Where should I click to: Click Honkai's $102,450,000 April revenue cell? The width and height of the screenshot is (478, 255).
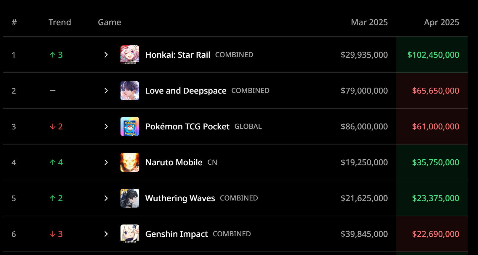pos(433,55)
